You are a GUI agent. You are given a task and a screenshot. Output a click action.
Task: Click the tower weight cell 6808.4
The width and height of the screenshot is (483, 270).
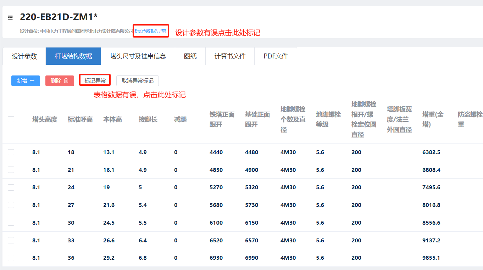coord(431,170)
